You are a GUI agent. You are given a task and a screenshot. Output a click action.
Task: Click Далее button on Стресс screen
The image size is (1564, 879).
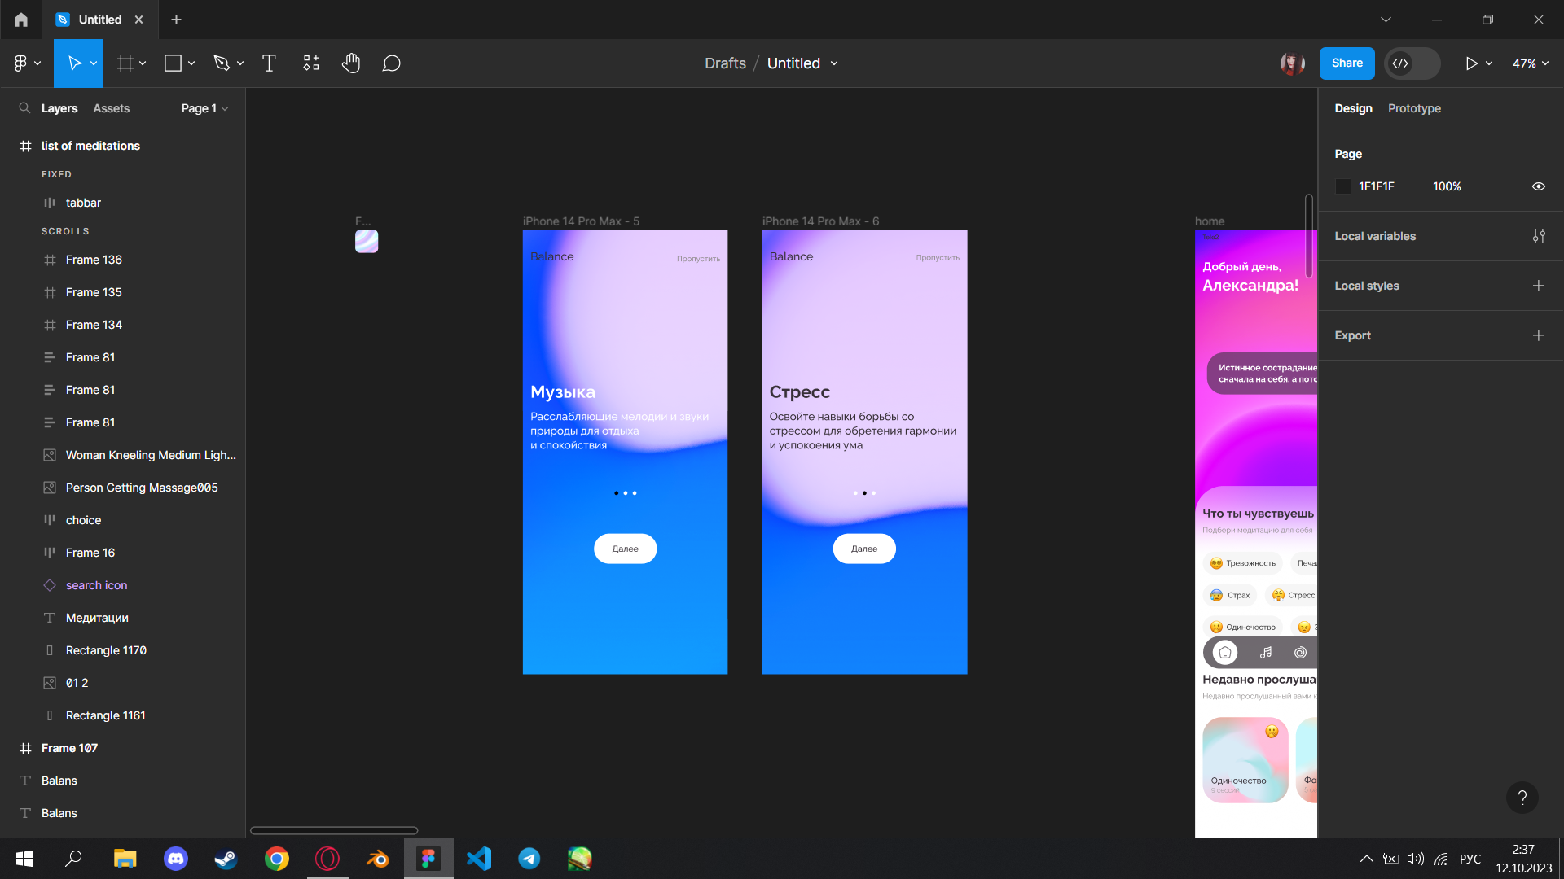864,549
